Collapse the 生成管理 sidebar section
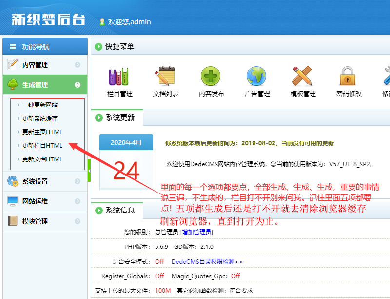Image resolution: width=390 pixels, height=299 pixels. (x=45, y=85)
